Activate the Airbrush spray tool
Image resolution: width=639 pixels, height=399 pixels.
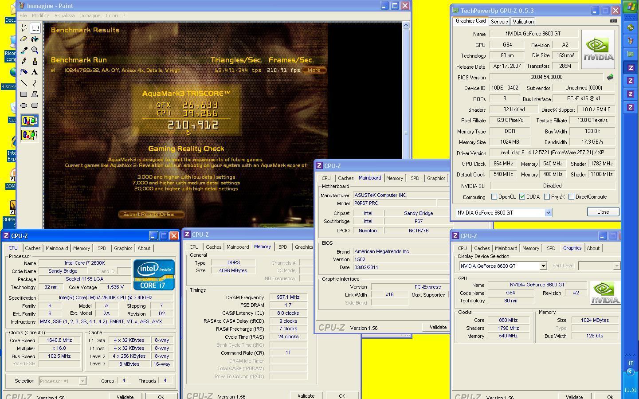point(24,72)
